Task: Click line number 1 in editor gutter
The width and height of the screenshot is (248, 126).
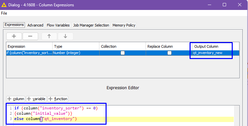Action: point(11,108)
